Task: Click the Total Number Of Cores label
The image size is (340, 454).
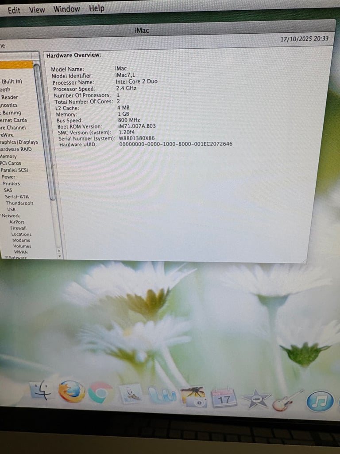Action: tap(84, 102)
